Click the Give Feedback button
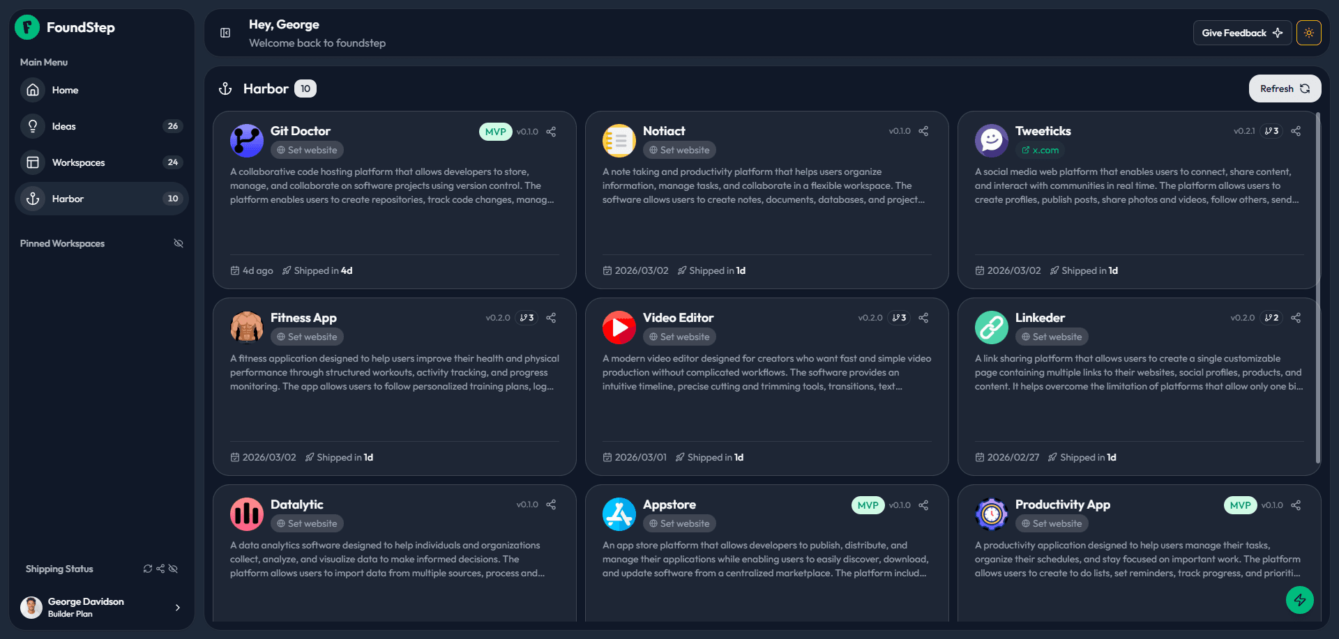 (x=1242, y=32)
